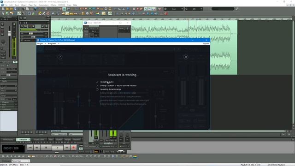
Task: Click the Play transport button
Action: [58, 148]
